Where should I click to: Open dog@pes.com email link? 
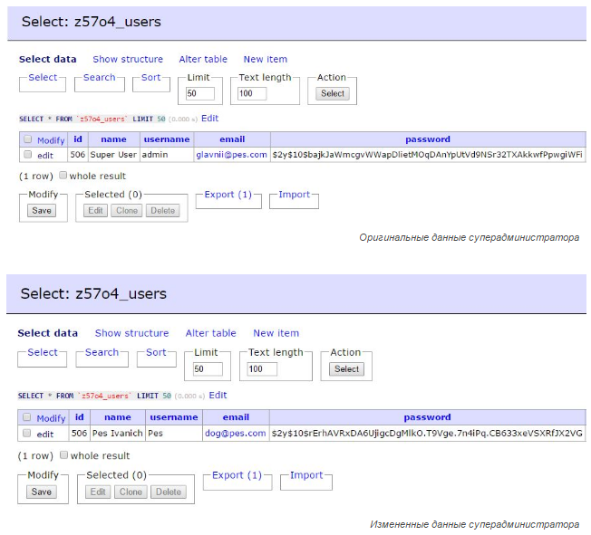point(235,434)
